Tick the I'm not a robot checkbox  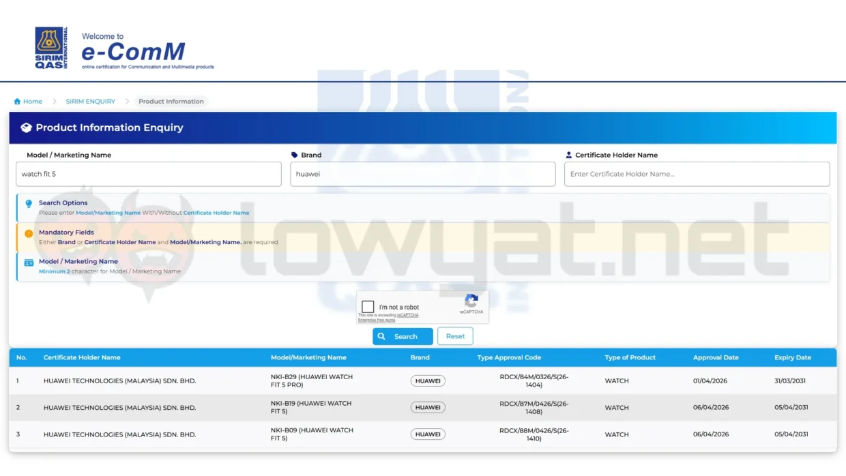[x=368, y=307]
